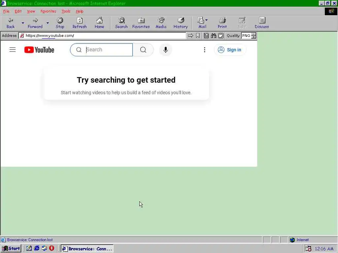
Task: Click the Sign in button
Action: (x=230, y=50)
